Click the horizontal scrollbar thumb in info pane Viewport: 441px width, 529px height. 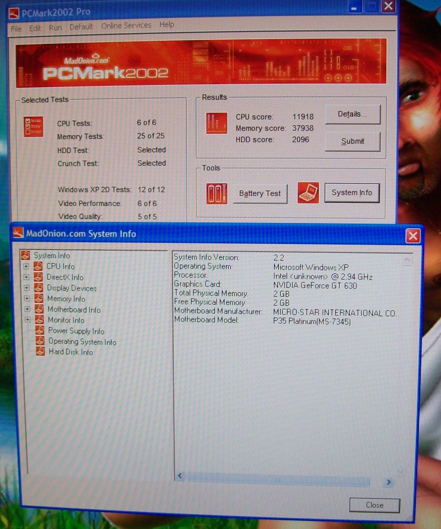click(278, 479)
